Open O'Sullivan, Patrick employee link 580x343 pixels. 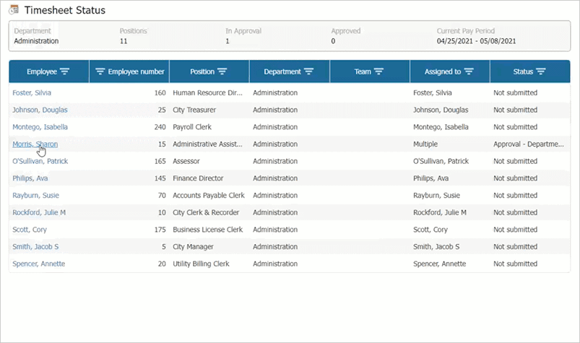pos(40,161)
